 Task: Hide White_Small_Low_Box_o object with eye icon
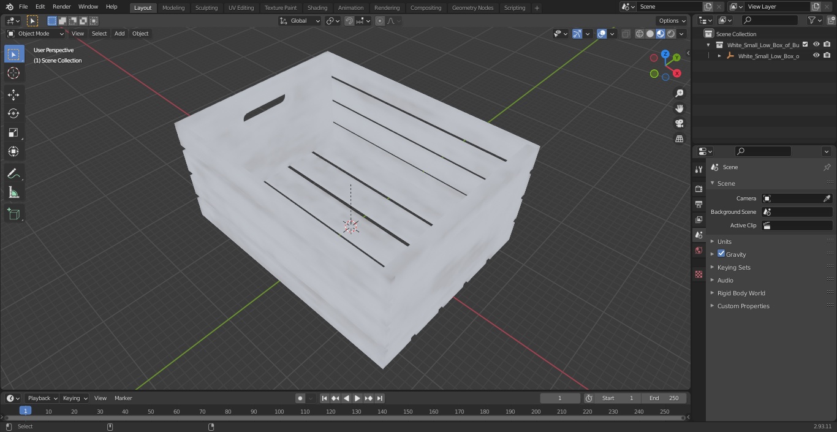(816, 56)
